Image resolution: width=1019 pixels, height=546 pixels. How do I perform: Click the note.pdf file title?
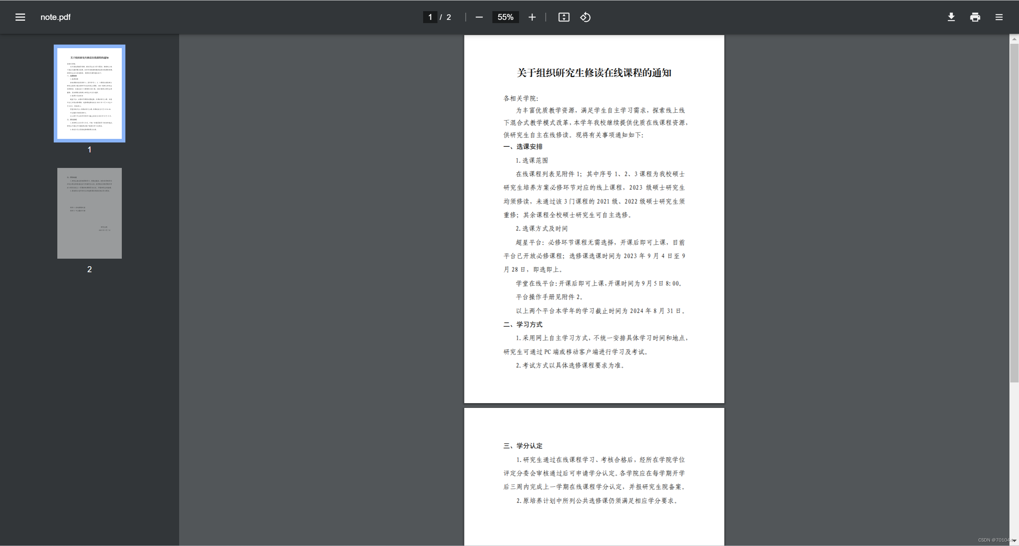click(x=55, y=17)
